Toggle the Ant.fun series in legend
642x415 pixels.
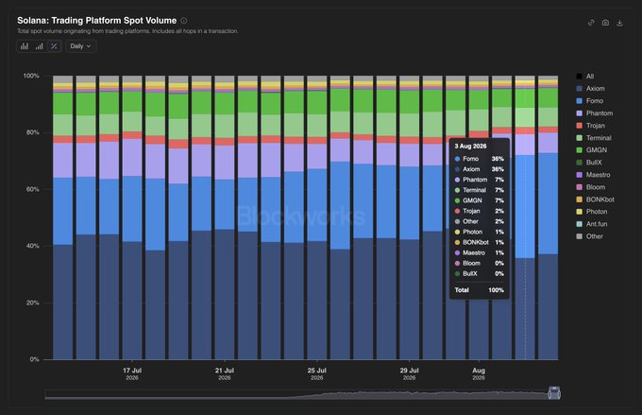592,224
